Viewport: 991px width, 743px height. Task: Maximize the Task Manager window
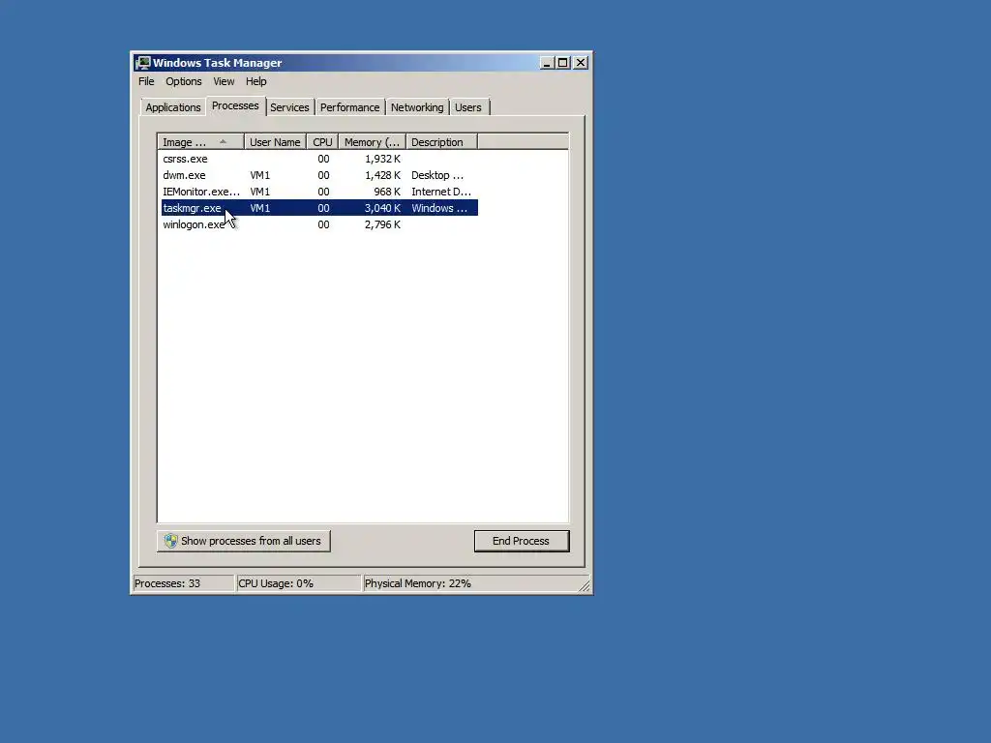point(562,63)
